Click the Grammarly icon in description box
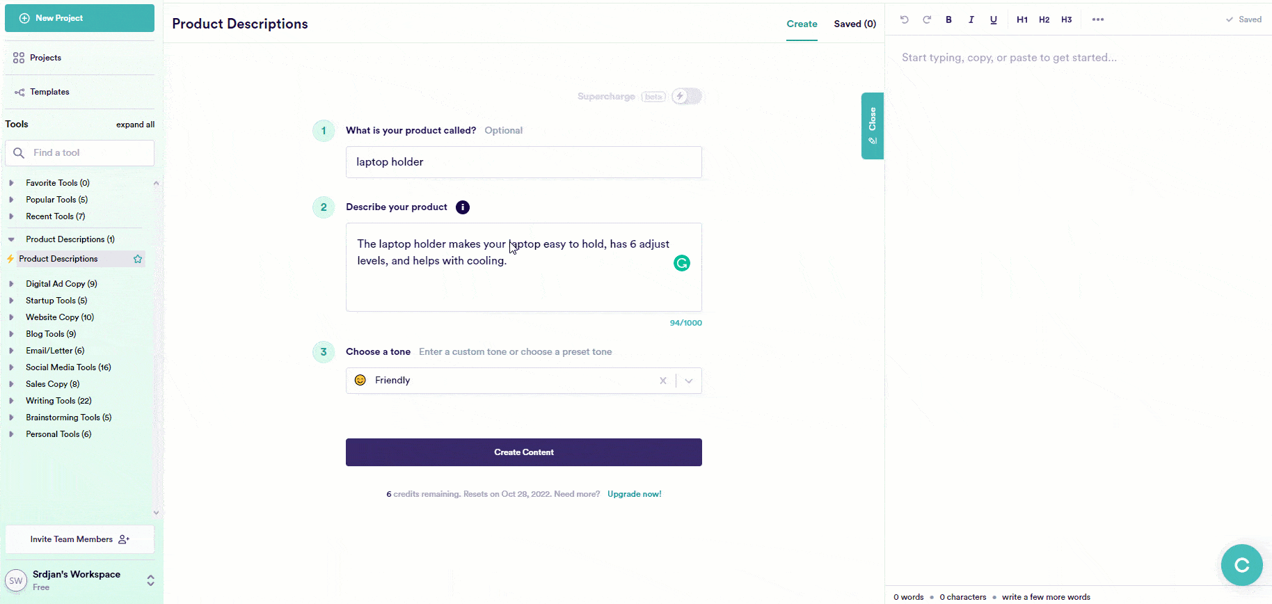The width and height of the screenshot is (1272, 604). pos(682,263)
